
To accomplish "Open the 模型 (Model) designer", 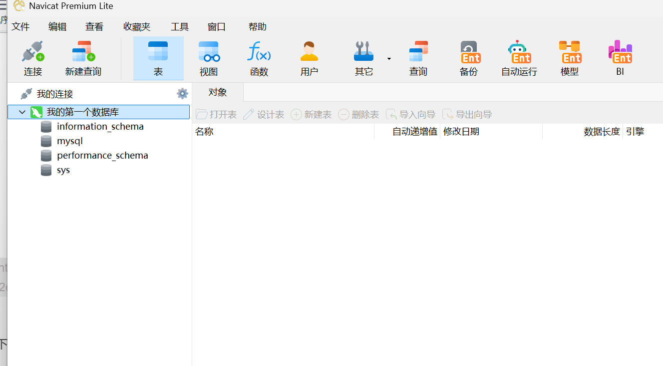I will pos(570,57).
